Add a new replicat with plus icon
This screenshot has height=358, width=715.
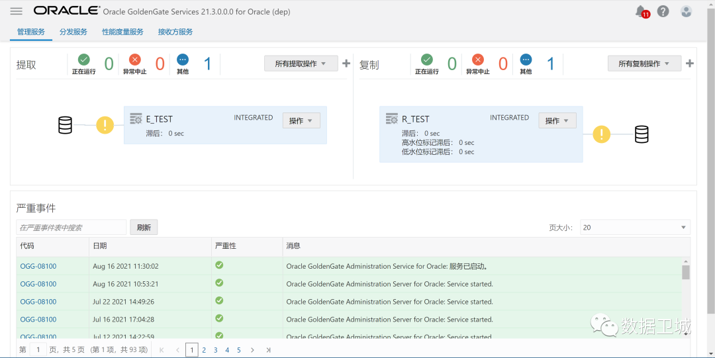[x=689, y=64]
